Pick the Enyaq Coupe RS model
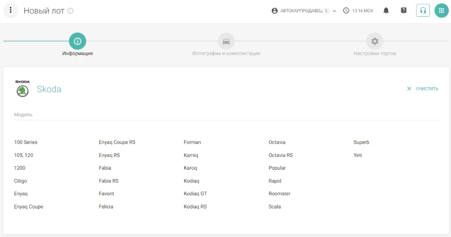This screenshot has width=451, height=237. 117,142
